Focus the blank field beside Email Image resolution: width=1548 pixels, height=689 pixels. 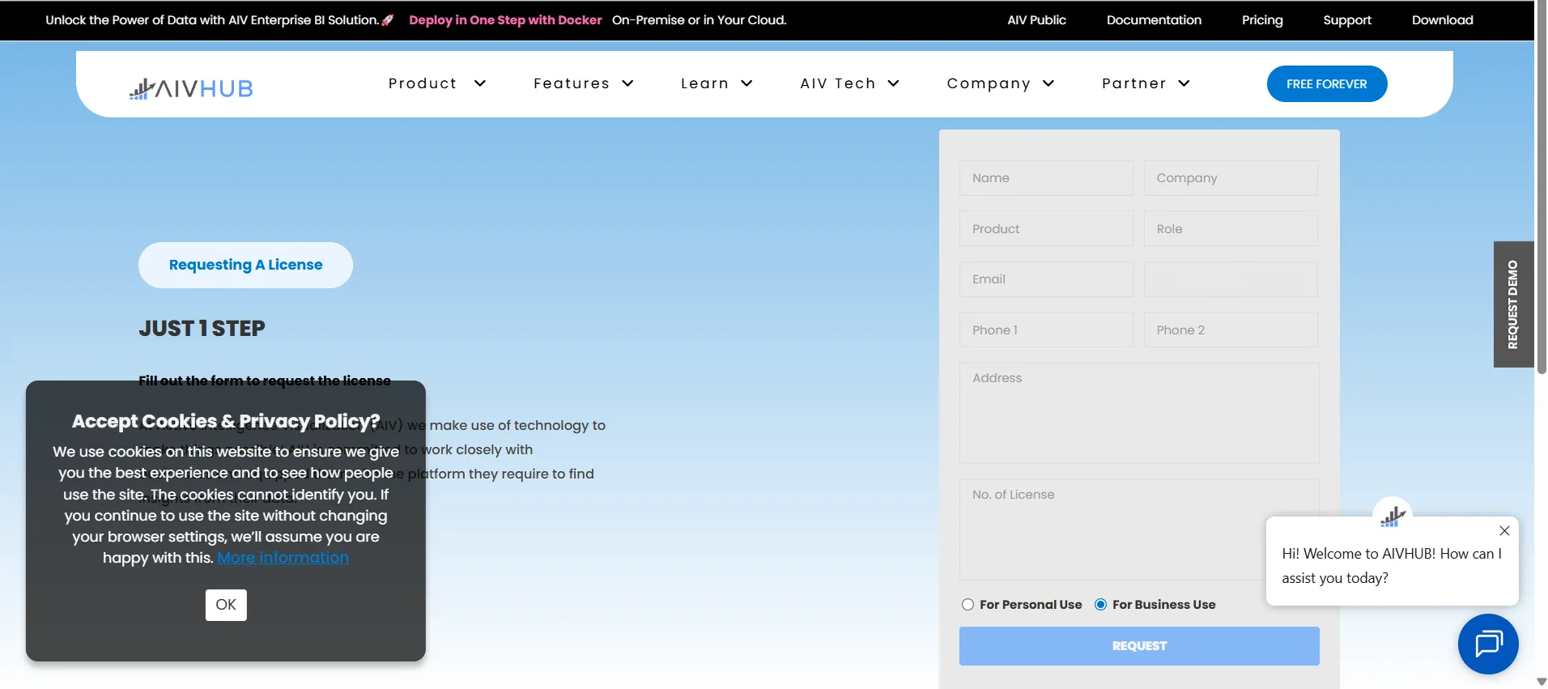1231,279
